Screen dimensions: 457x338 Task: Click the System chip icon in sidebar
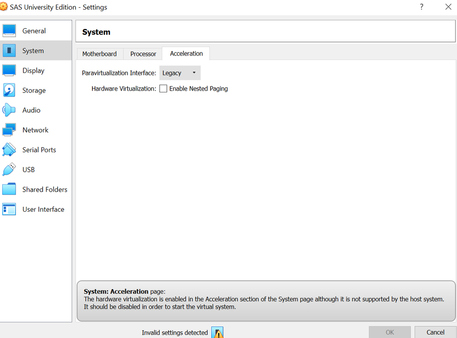click(9, 50)
